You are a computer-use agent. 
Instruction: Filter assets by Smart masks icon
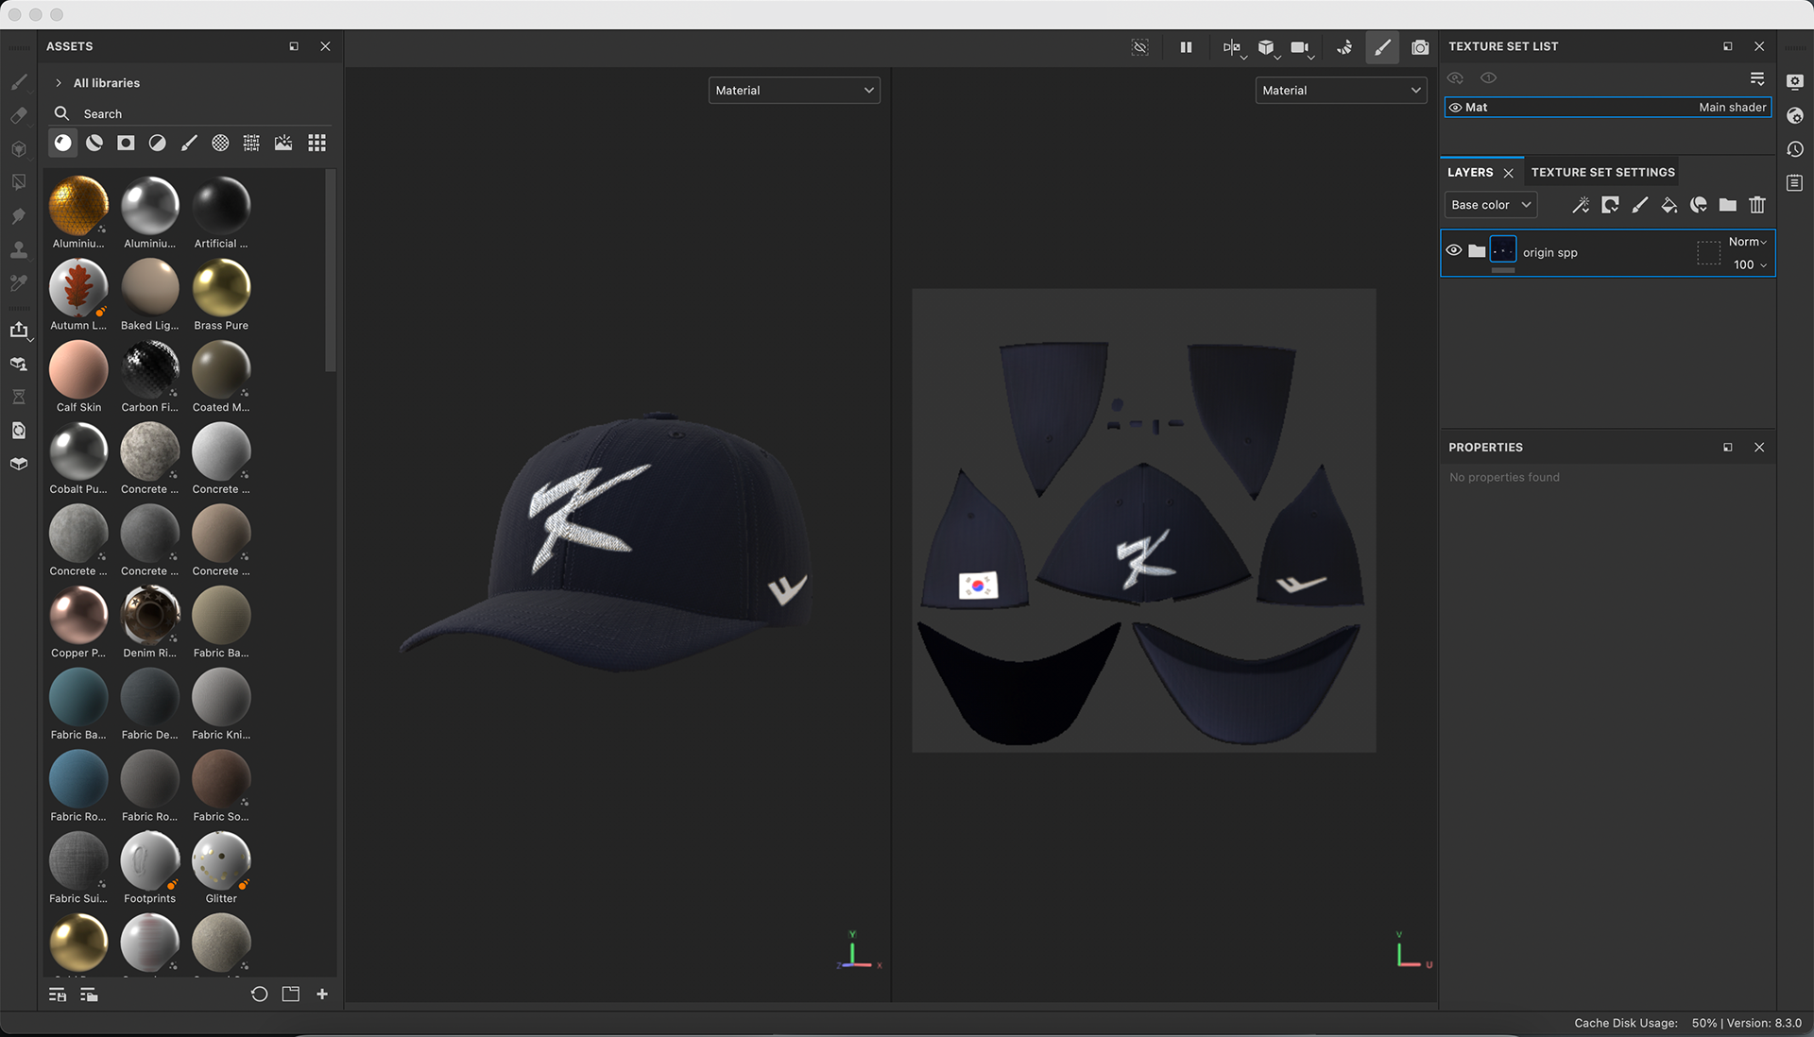tap(126, 143)
